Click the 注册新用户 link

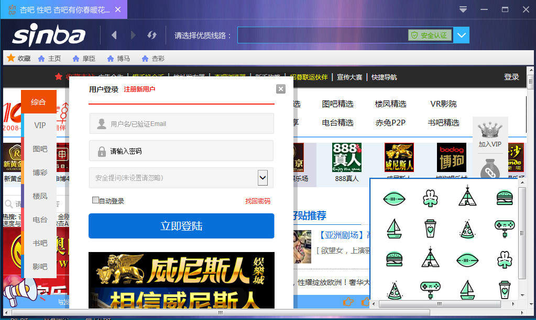click(139, 89)
